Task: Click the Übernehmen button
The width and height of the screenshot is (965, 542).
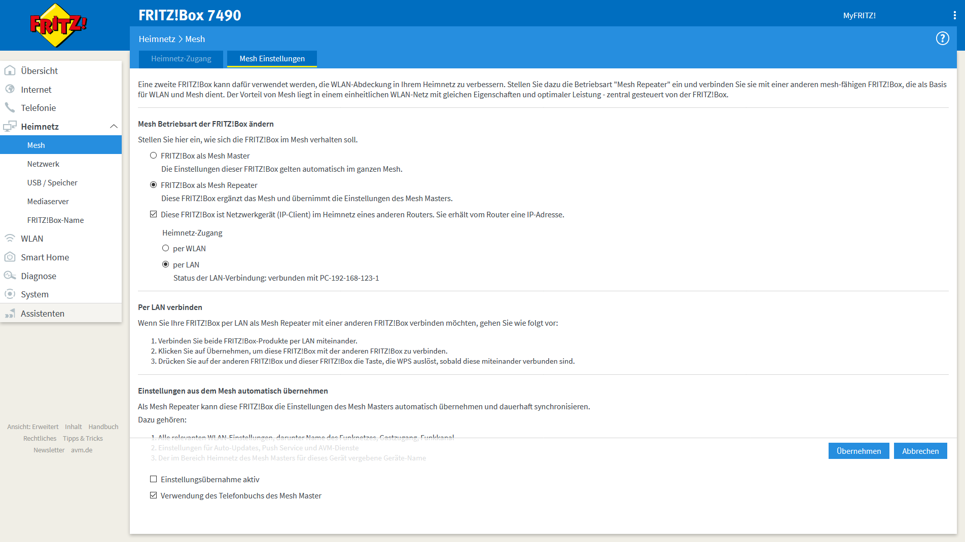Action: (859, 451)
